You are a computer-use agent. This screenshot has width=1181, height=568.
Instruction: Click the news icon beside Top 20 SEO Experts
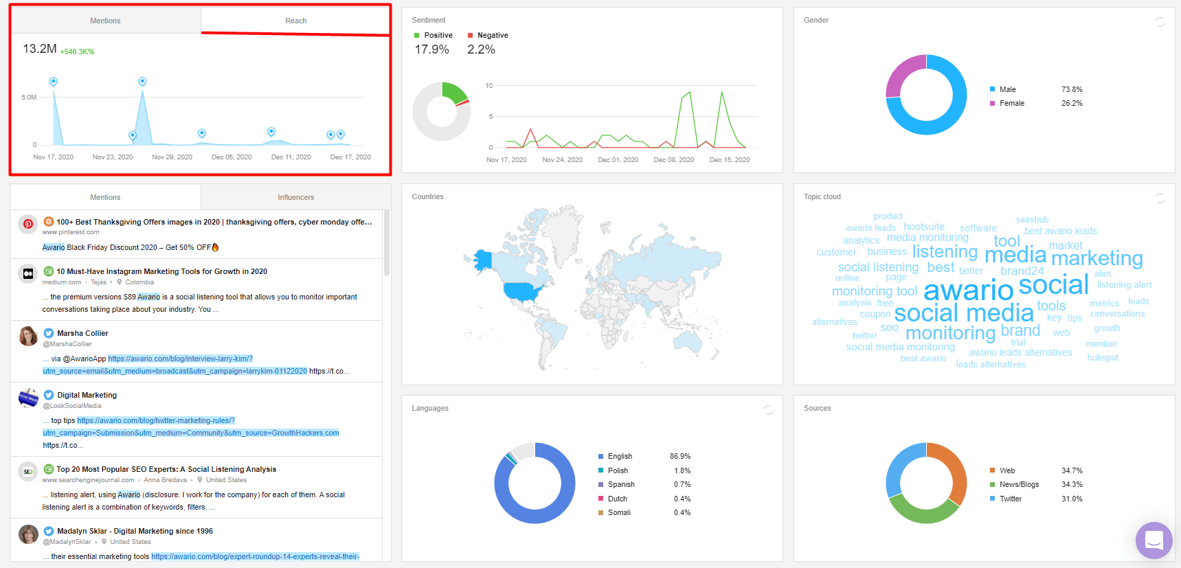[x=49, y=469]
